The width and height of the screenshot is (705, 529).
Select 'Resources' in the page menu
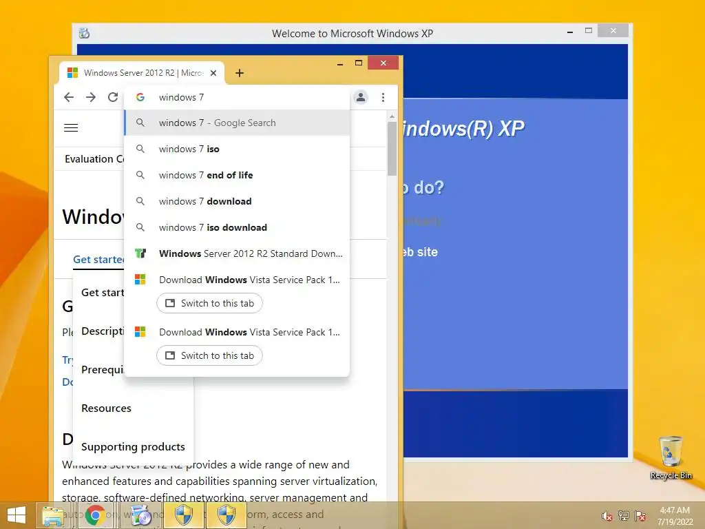tap(106, 408)
